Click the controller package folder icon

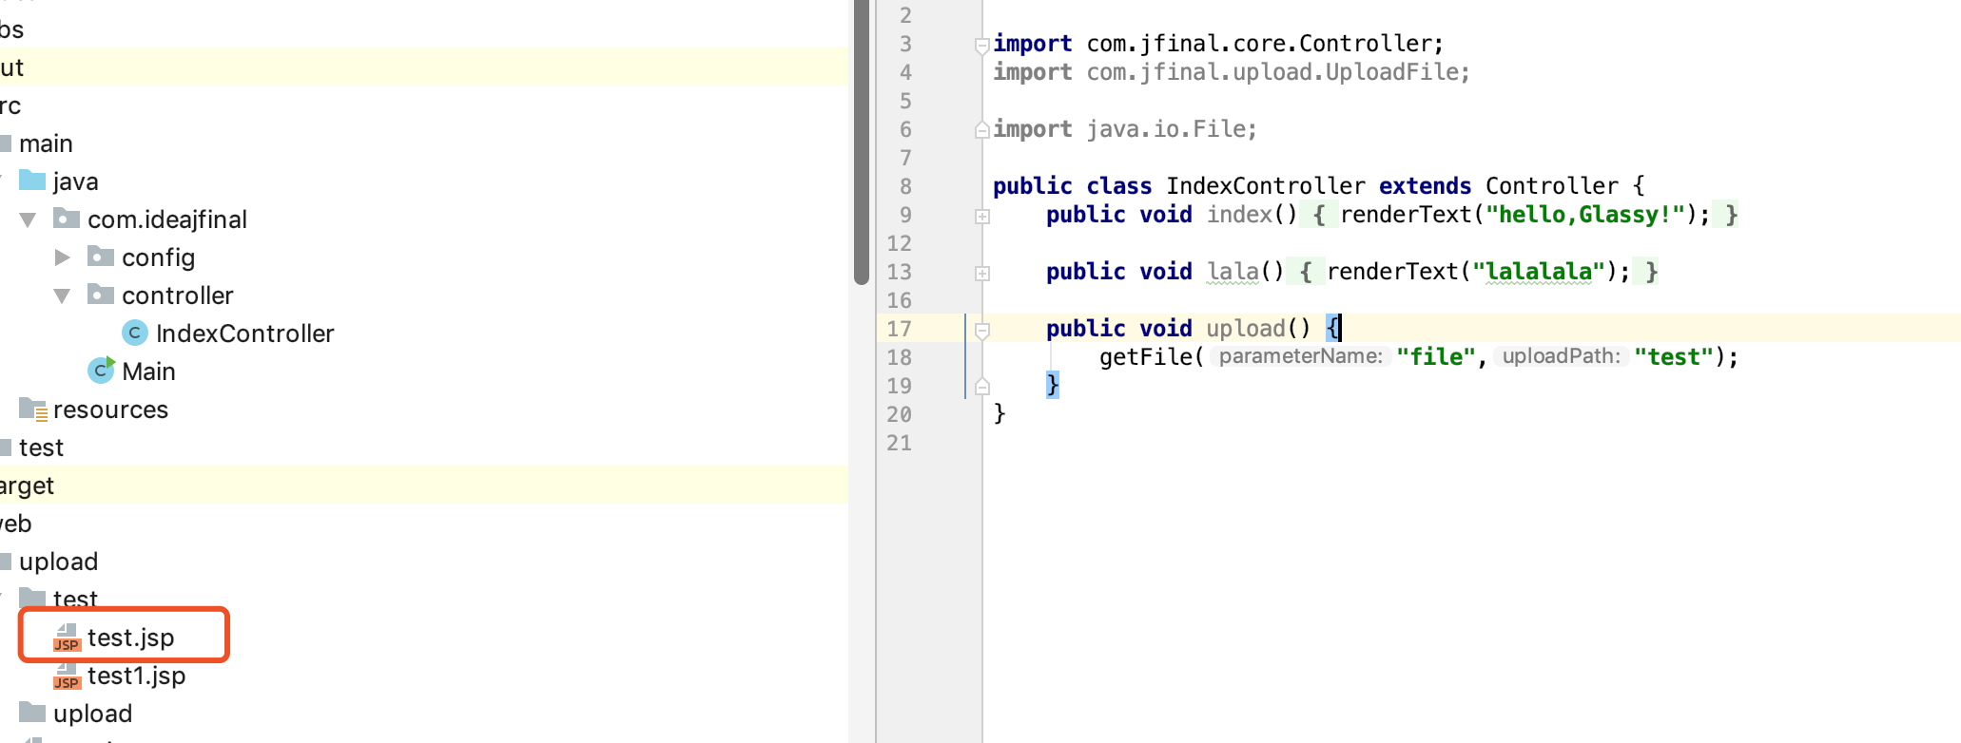101,295
